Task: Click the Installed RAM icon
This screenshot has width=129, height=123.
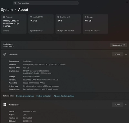Action: click(31, 17)
